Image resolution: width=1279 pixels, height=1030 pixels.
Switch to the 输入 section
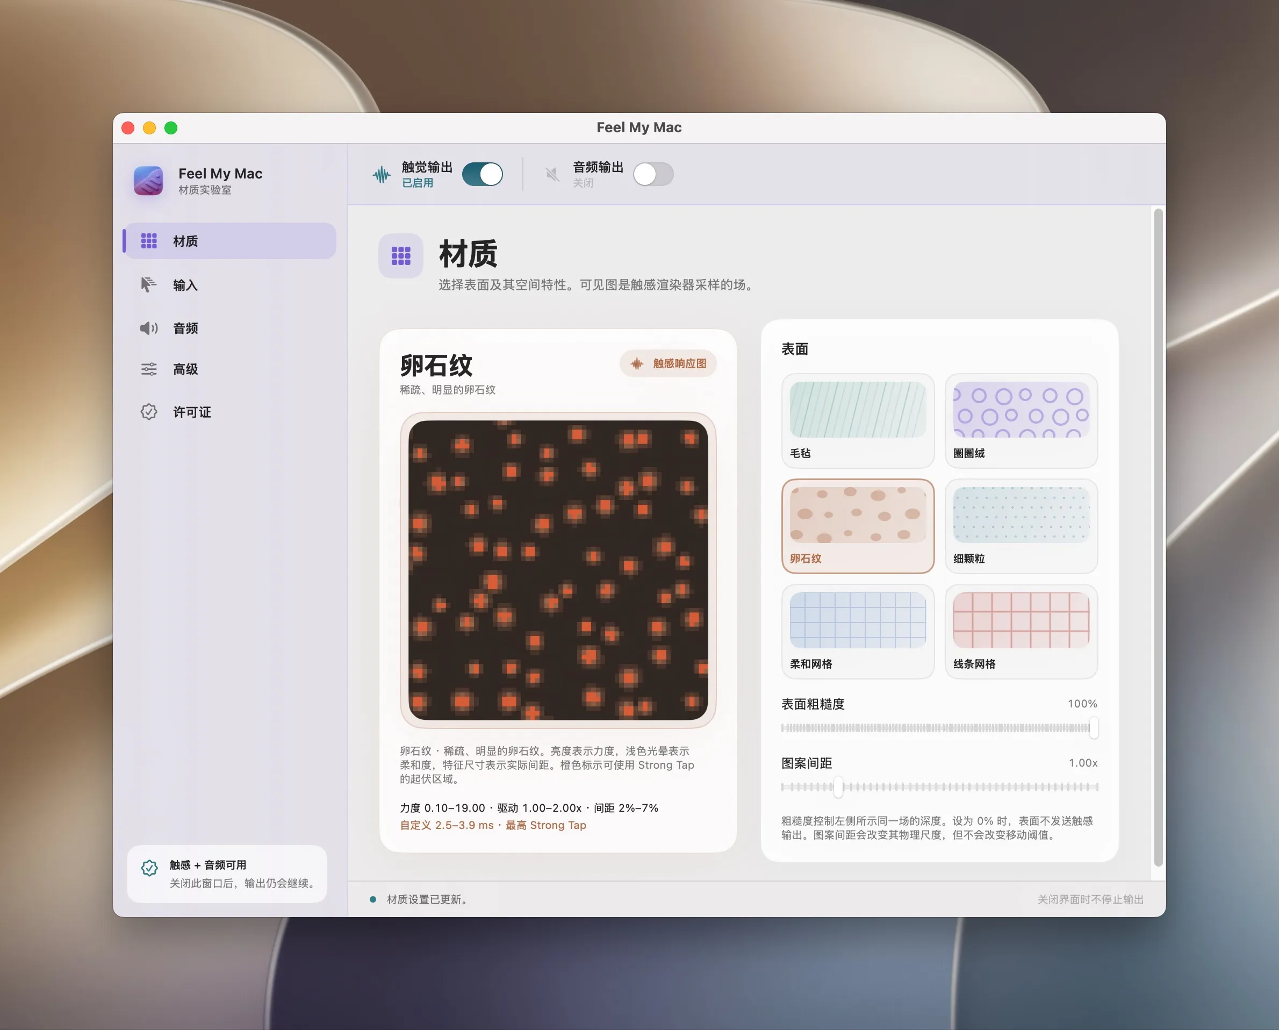pos(229,285)
